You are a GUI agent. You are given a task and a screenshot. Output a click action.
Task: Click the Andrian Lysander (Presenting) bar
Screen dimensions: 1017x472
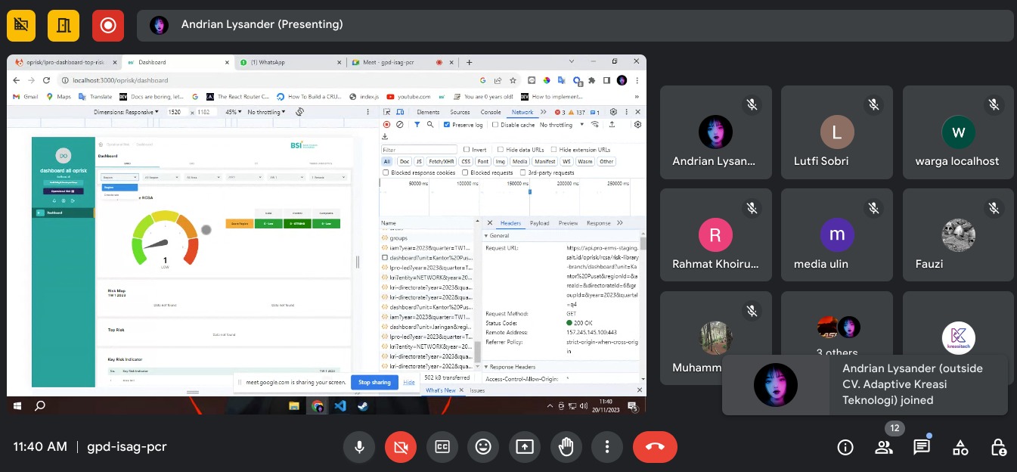click(575, 25)
